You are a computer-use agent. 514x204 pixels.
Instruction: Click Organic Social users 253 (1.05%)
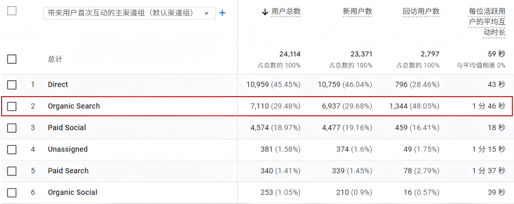[x=281, y=192]
